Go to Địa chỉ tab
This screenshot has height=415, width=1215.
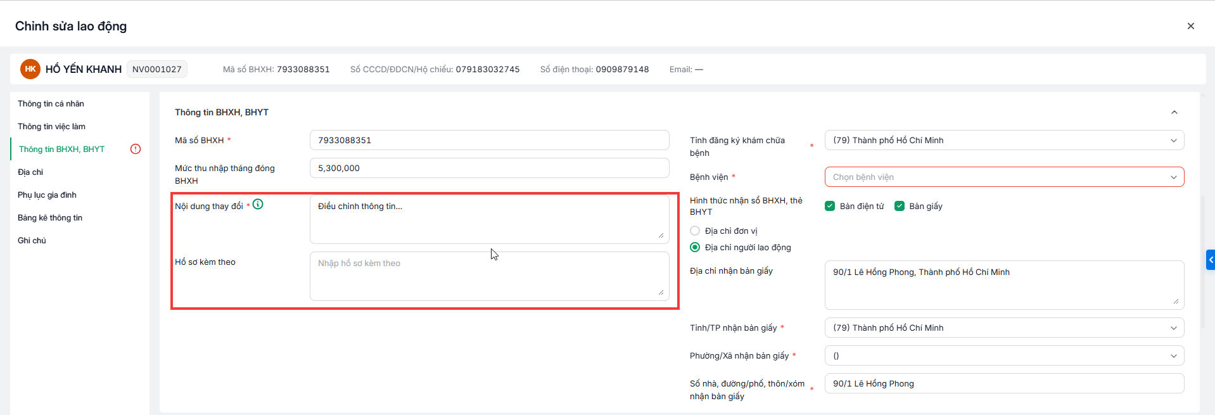(x=30, y=172)
